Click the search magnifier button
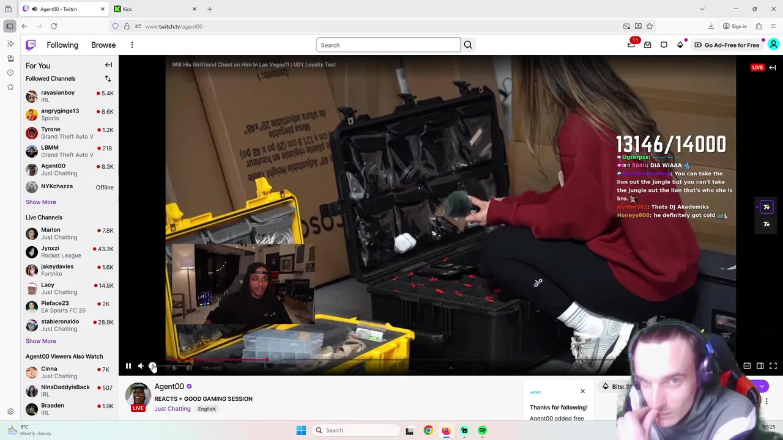Viewport: 783px width, 440px height. tap(468, 45)
